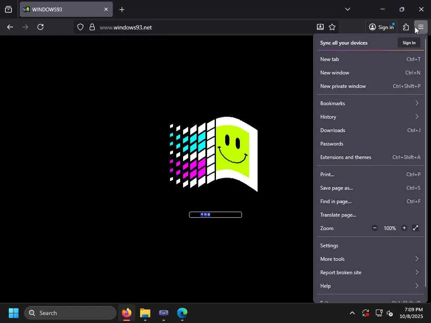Screen dimensions: 431x323
Task: Click Sign In button in sync banner
Action: (x=409, y=42)
